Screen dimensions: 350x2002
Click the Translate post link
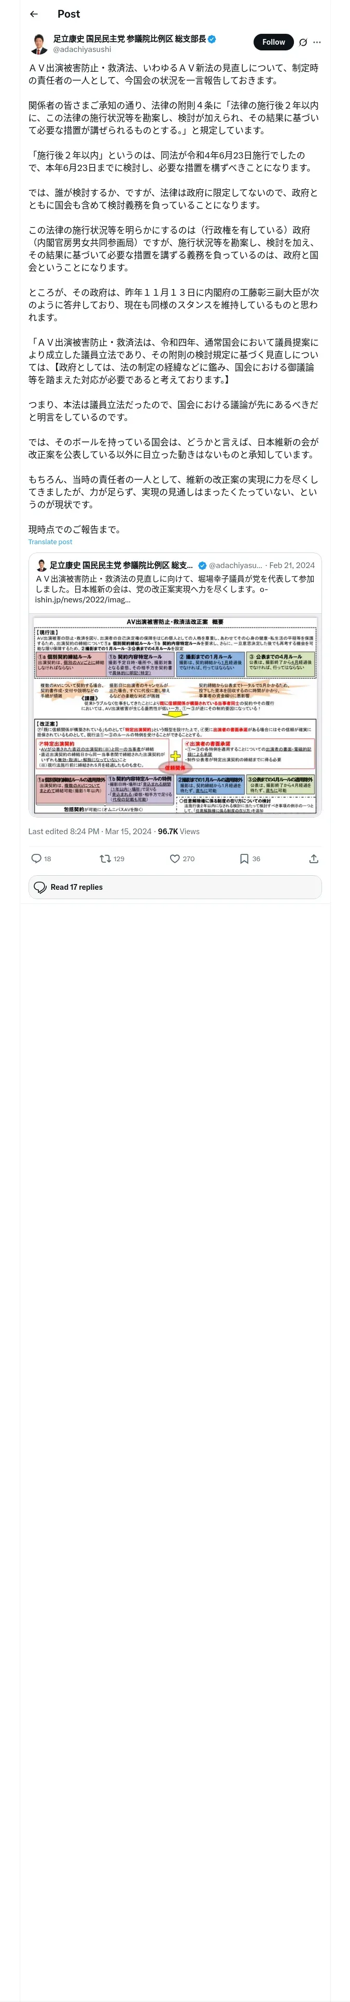point(50,542)
